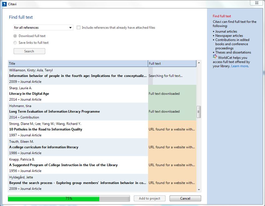Click author 'Williamson, Kirsty; Asla, Terryl'
The width and height of the screenshot is (265, 206).
point(31,70)
